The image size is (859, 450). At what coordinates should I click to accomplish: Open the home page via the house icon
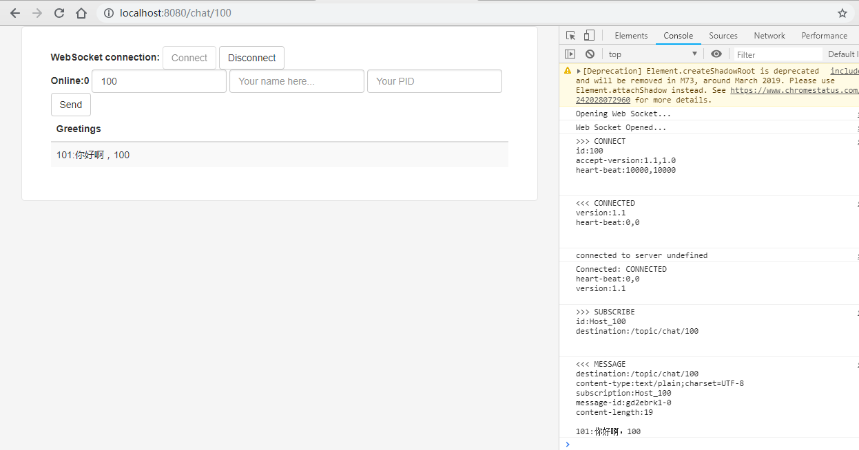(x=81, y=13)
